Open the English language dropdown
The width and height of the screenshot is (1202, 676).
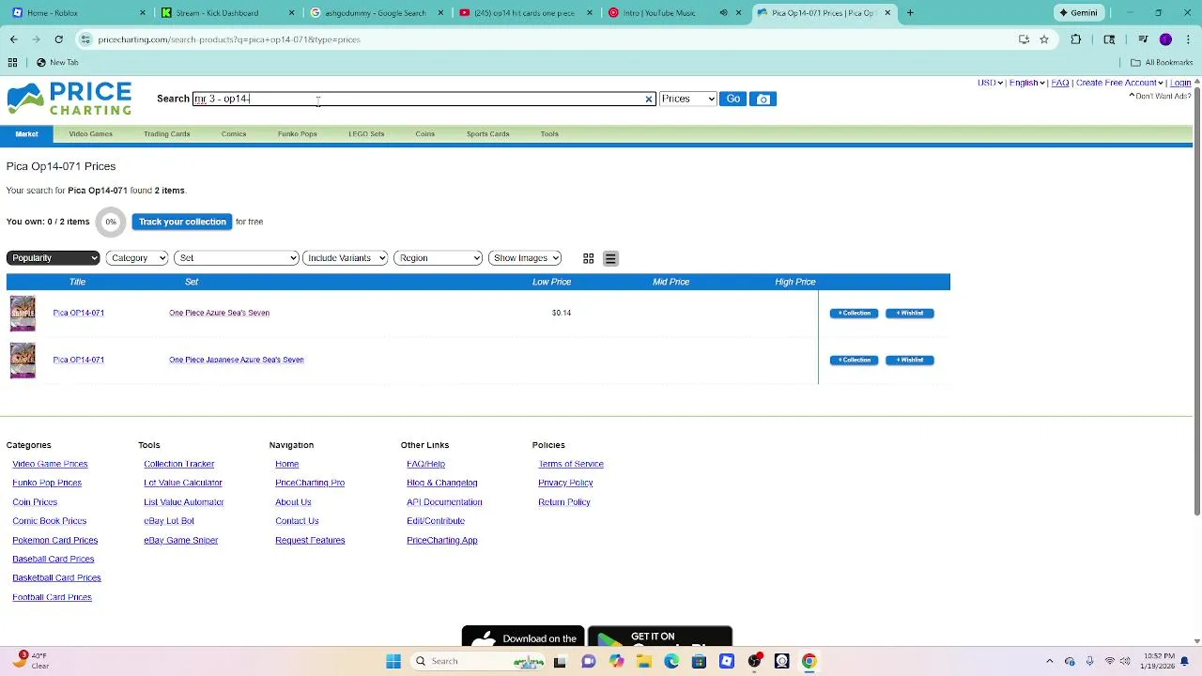point(1027,83)
